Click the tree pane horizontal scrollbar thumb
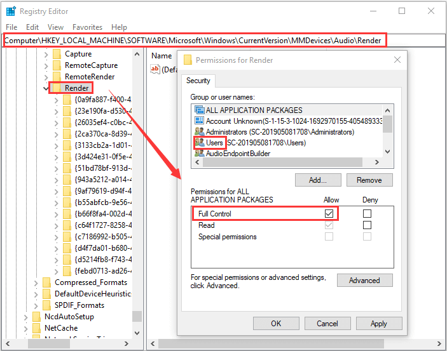The image size is (447, 351). (49, 344)
